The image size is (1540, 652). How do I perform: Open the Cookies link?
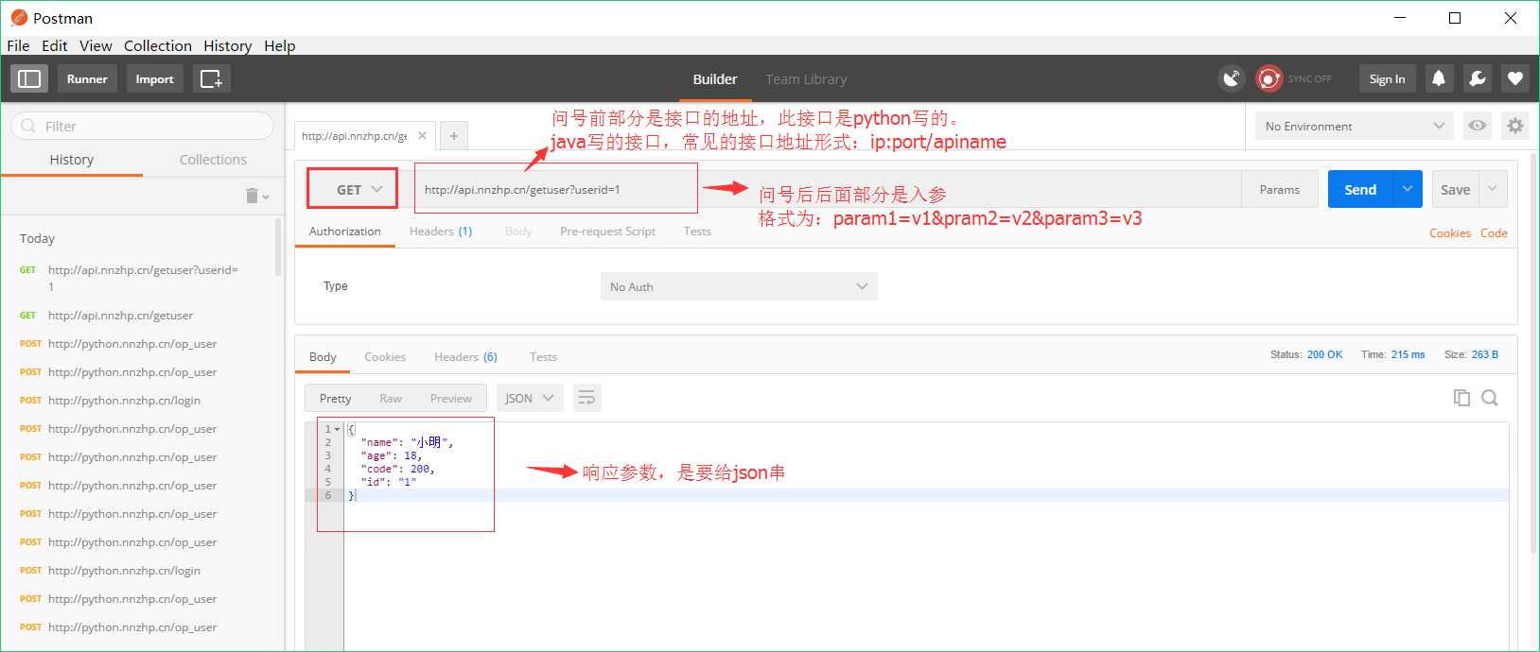[x=1450, y=233]
